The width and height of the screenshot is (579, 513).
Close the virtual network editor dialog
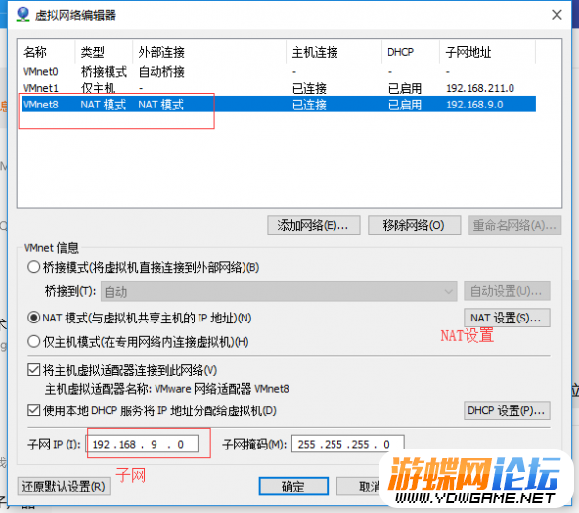[x=557, y=15]
